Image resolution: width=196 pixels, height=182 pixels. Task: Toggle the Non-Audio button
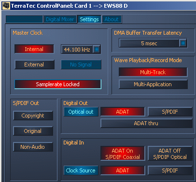[33, 147]
